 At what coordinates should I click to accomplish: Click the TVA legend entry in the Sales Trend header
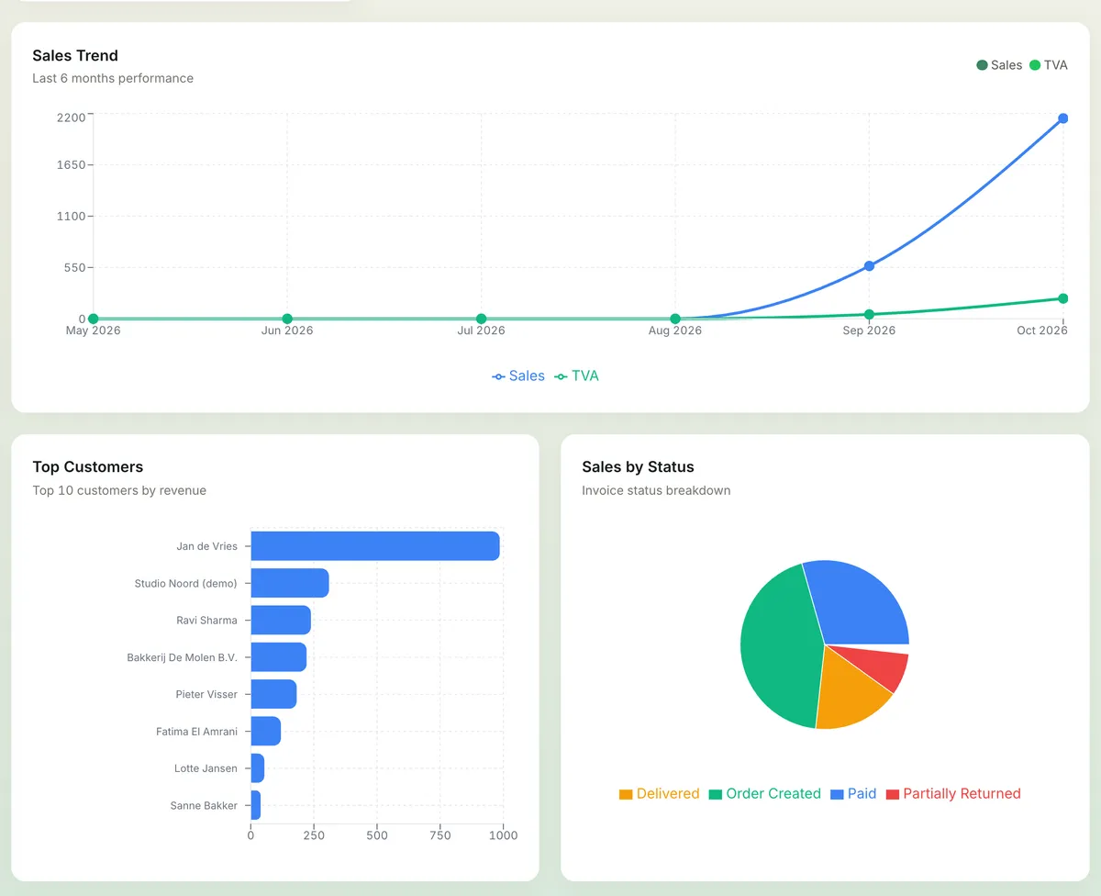point(1048,65)
